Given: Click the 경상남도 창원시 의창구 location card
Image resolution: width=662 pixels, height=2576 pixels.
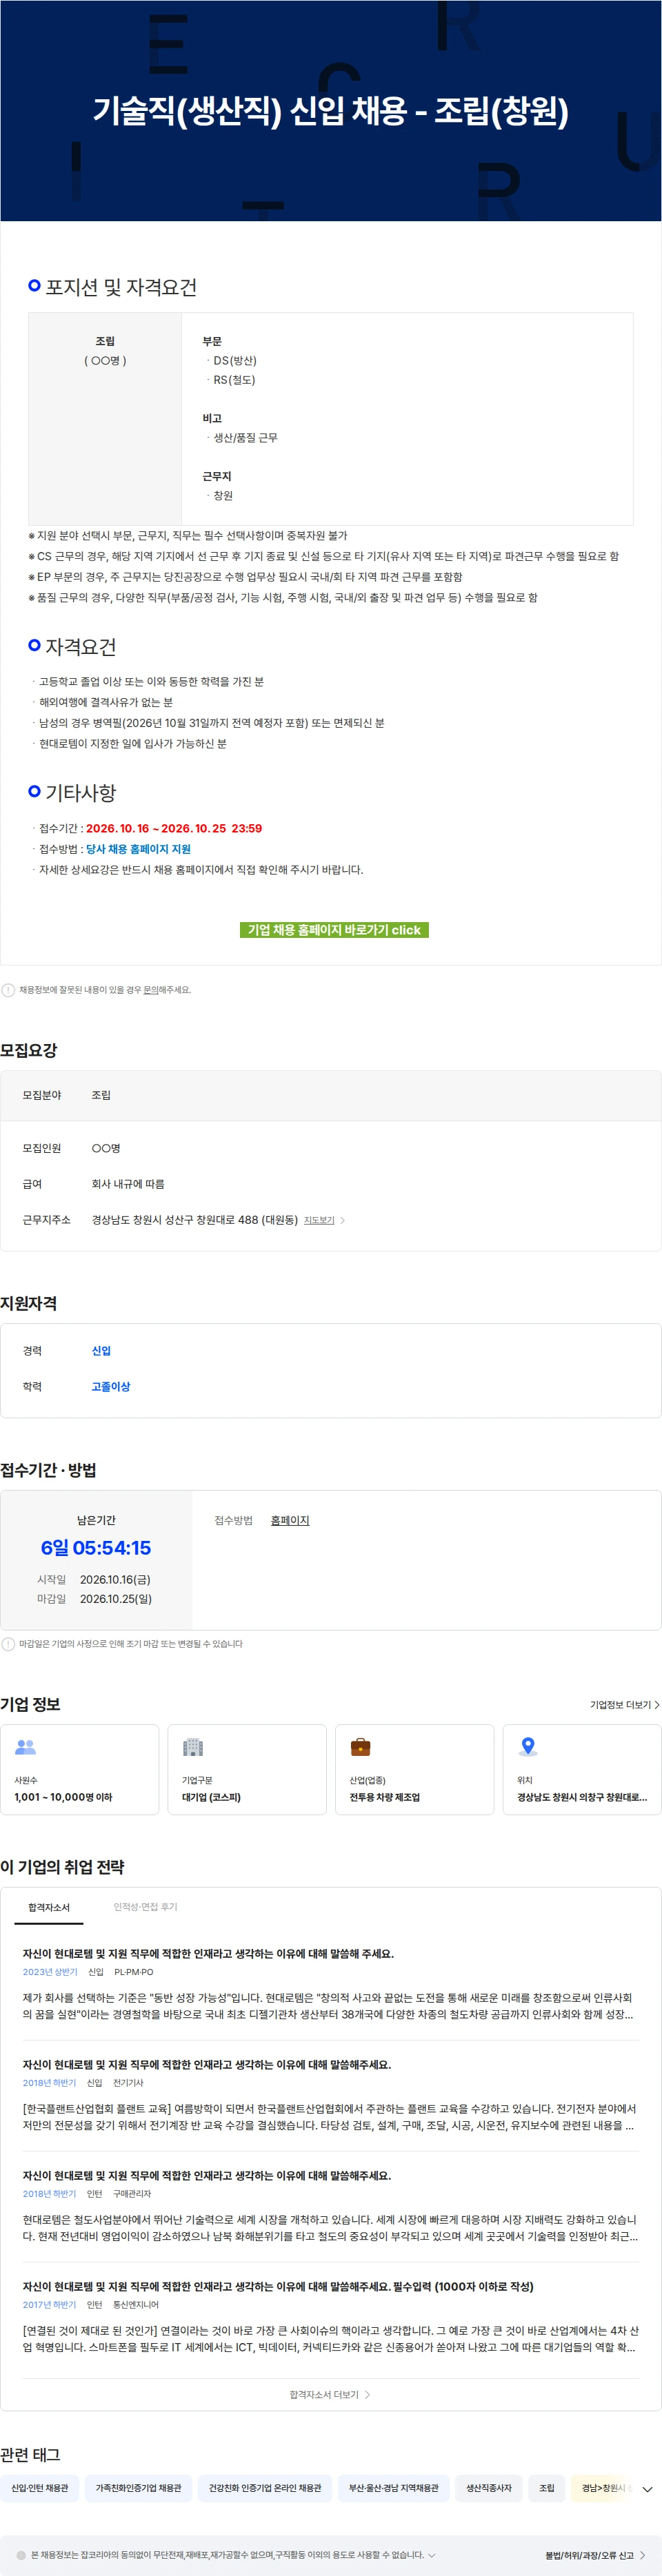Looking at the screenshot, I should 582,1769.
